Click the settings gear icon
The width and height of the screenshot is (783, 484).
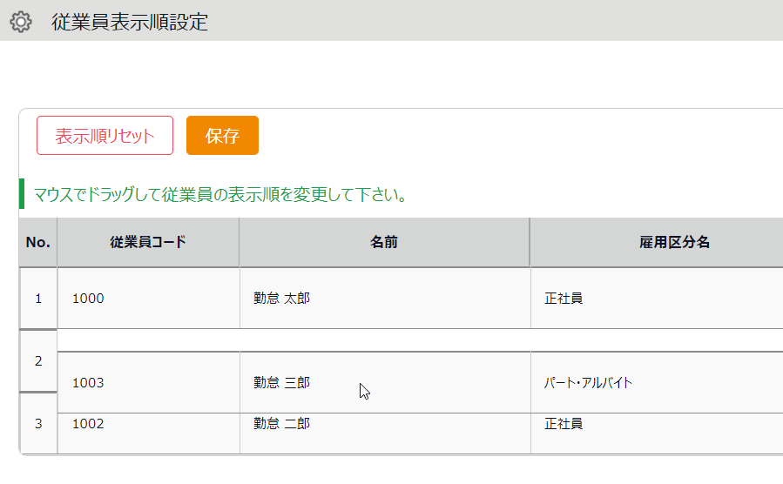[x=20, y=22]
